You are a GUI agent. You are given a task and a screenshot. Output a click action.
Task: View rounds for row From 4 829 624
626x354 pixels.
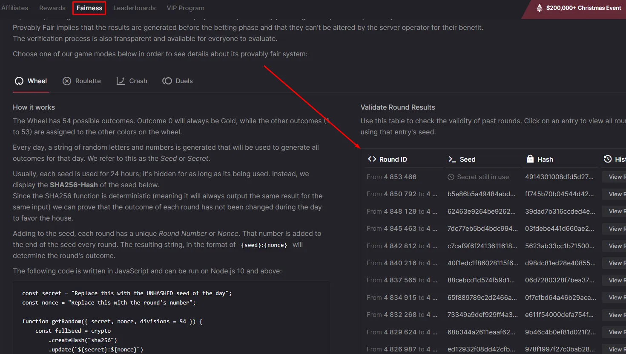tap(614, 332)
